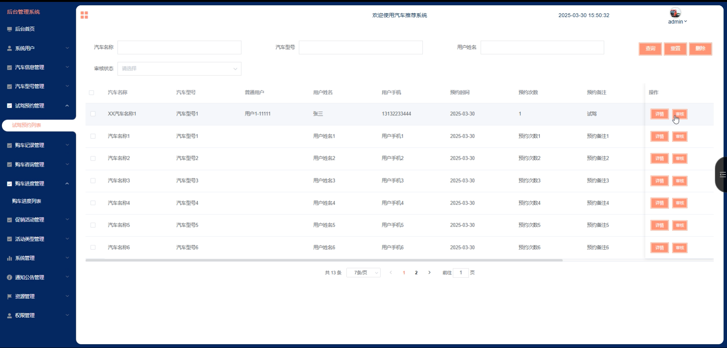Click the 后台首页 monitor icon
Screen dimensions: 727x348
pyautogui.click(x=9, y=29)
